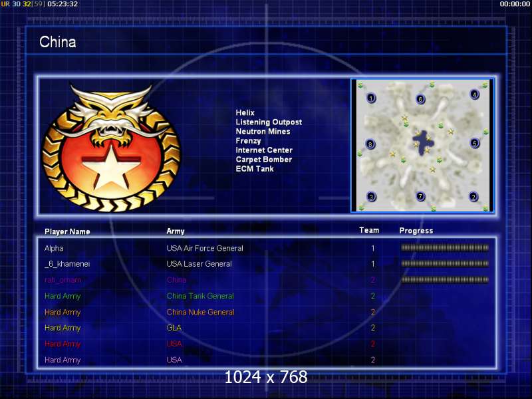Select player name rah_omam
Viewport: 532px width, 399px height.
tap(63, 280)
